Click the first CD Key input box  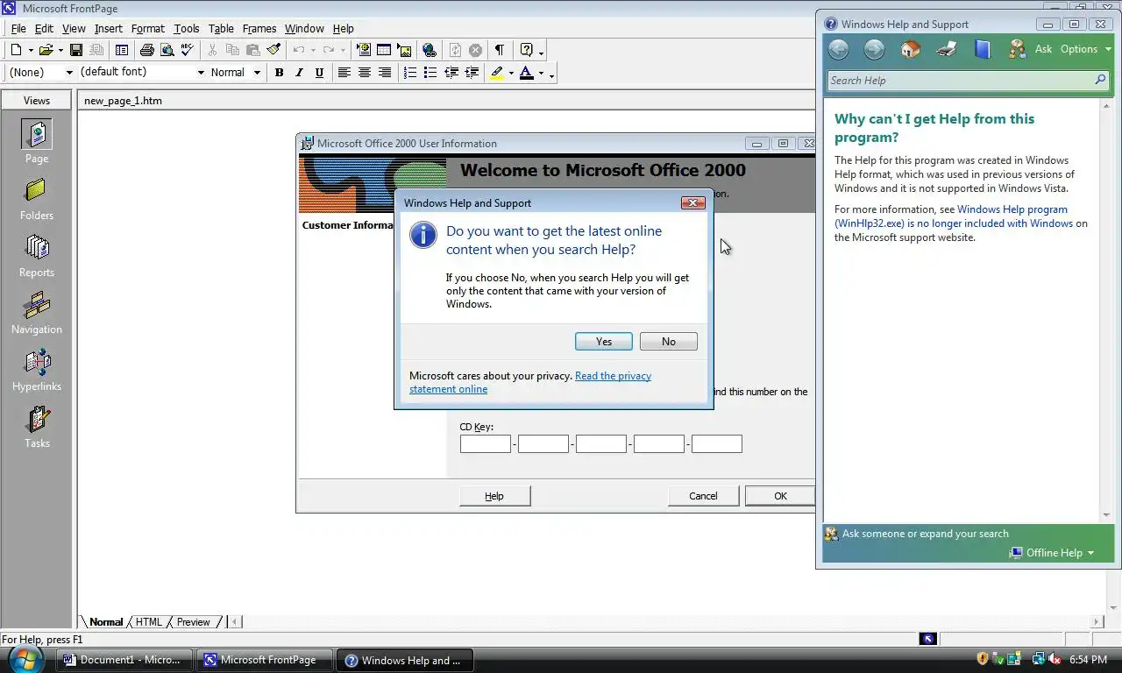[x=486, y=444]
